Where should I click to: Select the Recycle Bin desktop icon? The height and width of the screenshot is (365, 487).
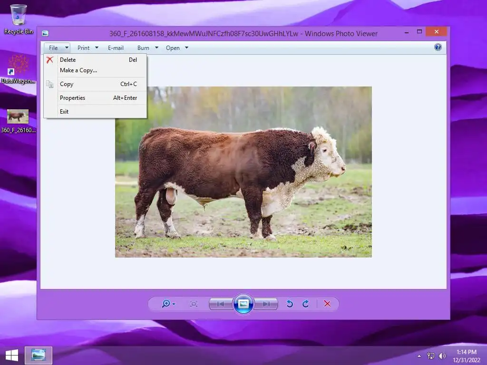tap(19, 19)
